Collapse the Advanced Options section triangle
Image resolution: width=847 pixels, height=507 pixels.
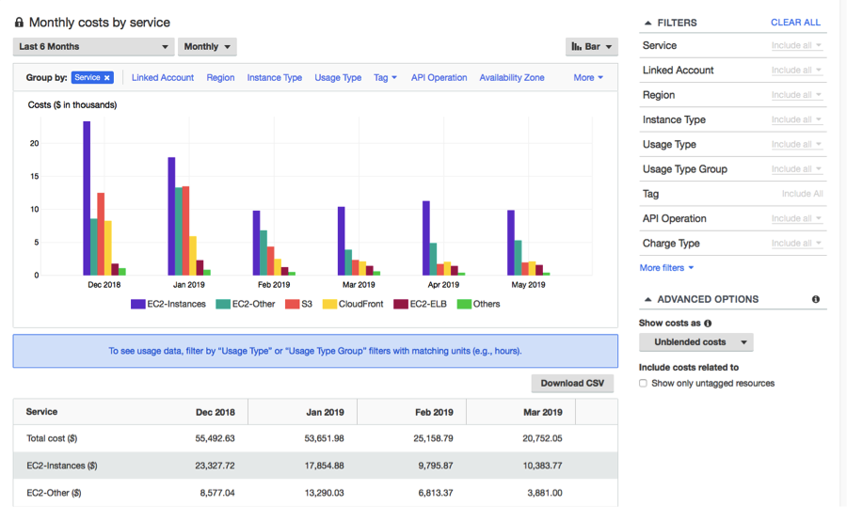647,299
